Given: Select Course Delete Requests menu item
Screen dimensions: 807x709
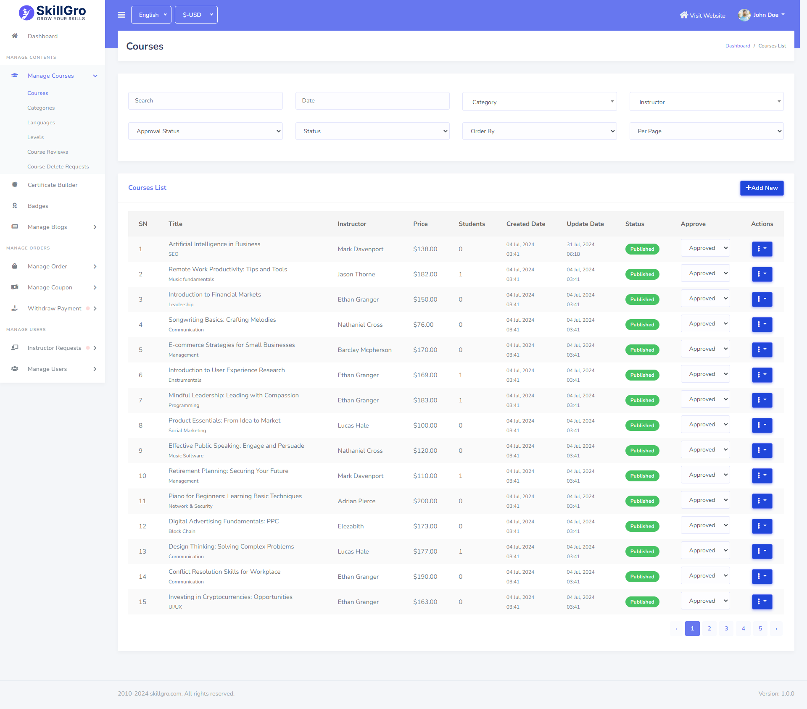Looking at the screenshot, I should click(x=58, y=167).
